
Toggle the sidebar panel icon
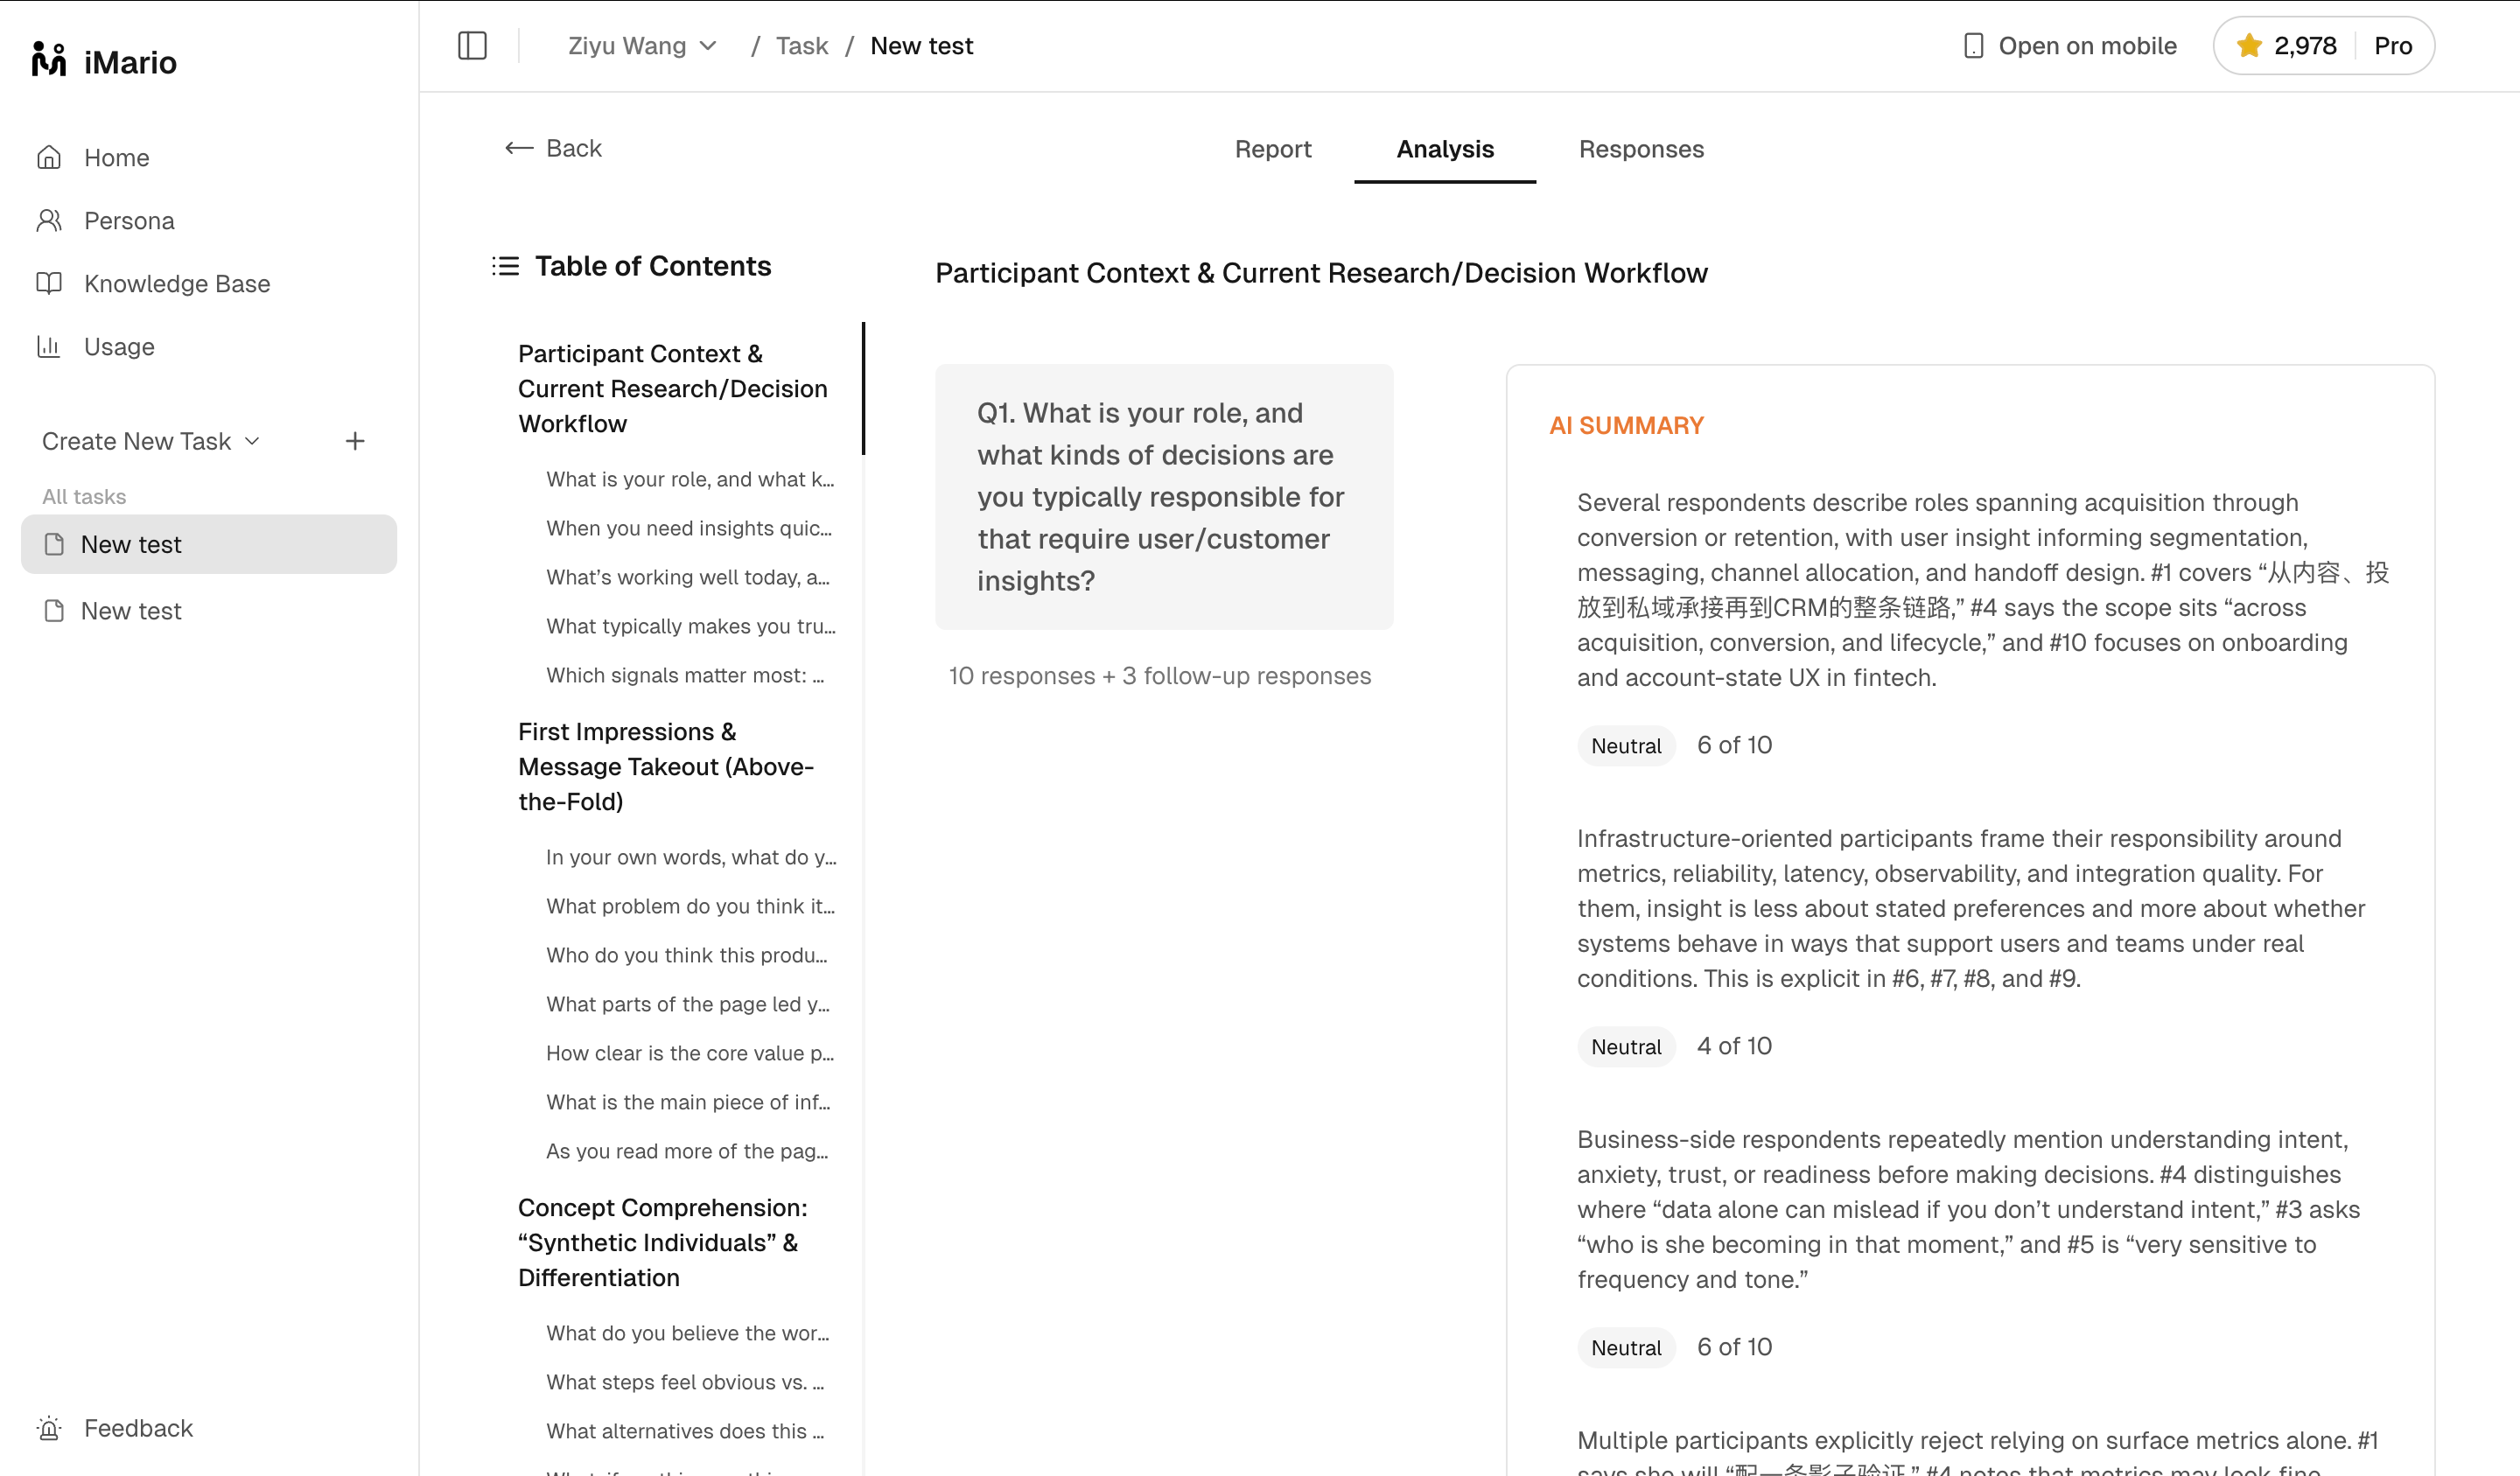[x=472, y=46]
